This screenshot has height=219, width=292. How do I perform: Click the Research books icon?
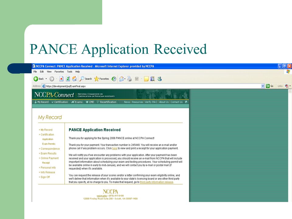point(152,79)
